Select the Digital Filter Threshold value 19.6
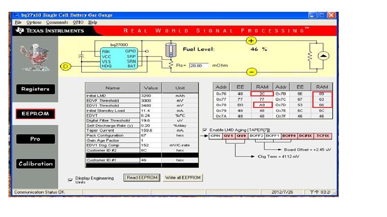Image resolution: width=387 pixels, height=217 pixels. [x=151, y=120]
